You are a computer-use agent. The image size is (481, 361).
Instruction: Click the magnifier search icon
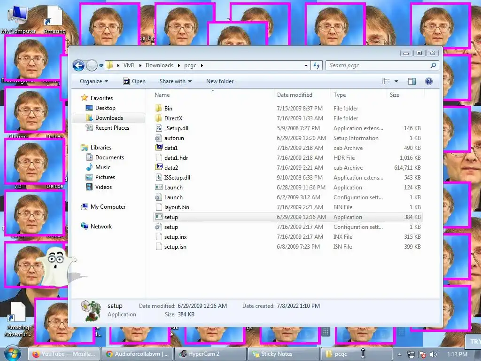[433, 65]
